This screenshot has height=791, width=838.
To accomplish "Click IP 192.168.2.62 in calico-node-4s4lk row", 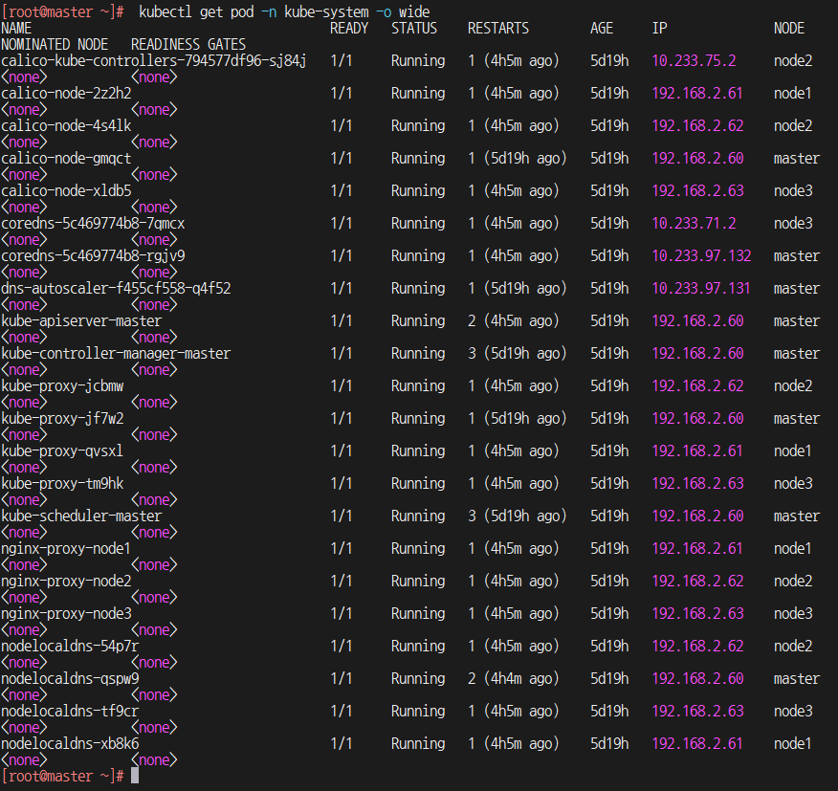I will pyautogui.click(x=697, y=126).
